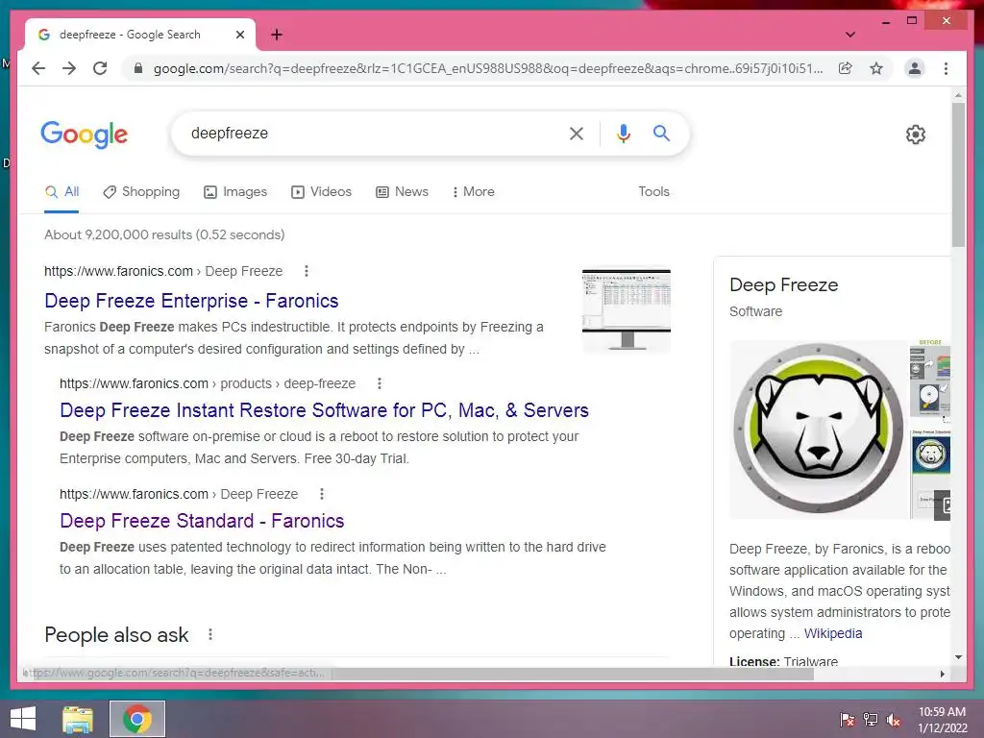View site security lock information
The width and height of the screenshot is (984, 738).
[138, 68]
